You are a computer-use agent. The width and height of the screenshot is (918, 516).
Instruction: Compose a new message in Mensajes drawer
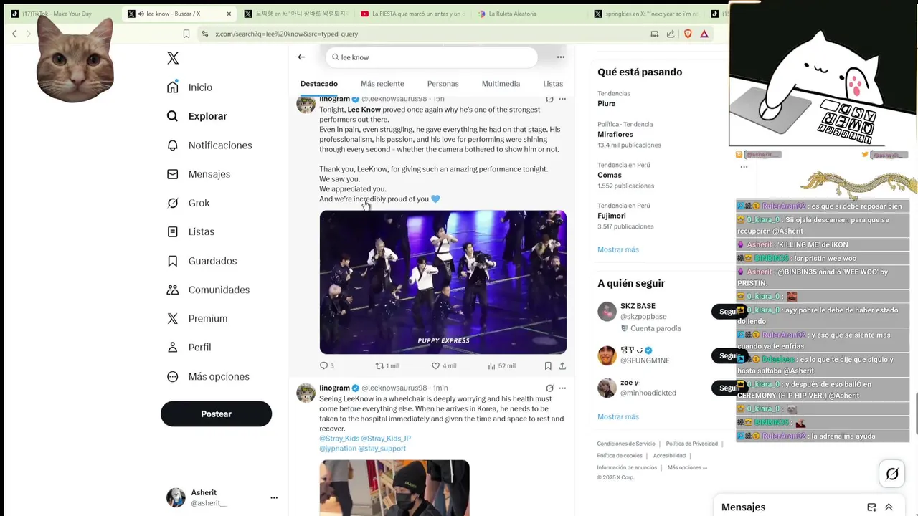[x=871, y=507]
